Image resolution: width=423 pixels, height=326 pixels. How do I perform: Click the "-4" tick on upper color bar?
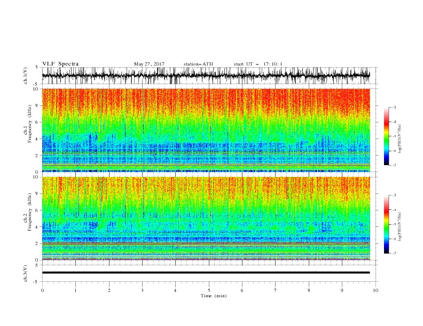(394, 122)
